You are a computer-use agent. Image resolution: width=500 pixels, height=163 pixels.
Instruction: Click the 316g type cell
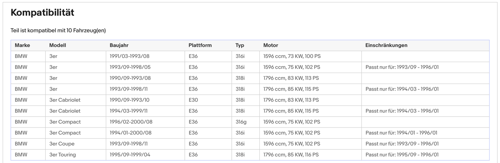(x=241, y=122)
